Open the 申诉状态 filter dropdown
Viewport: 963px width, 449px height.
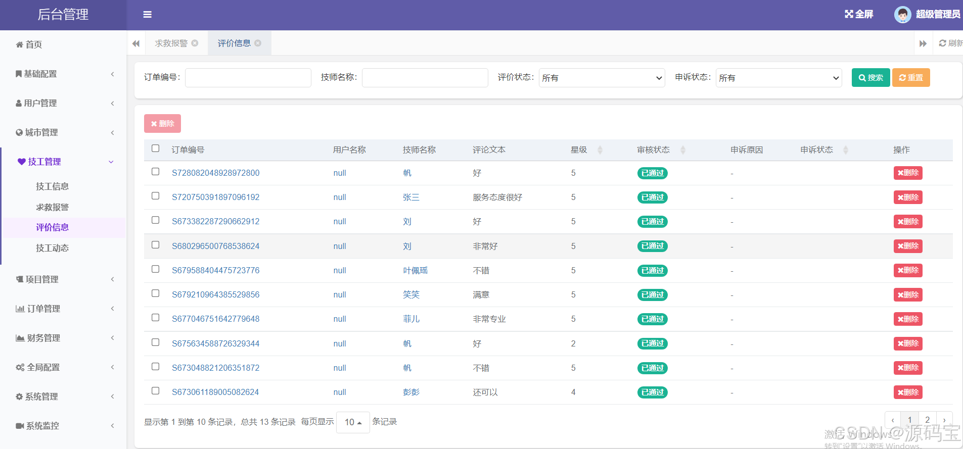tap(778, 78)
